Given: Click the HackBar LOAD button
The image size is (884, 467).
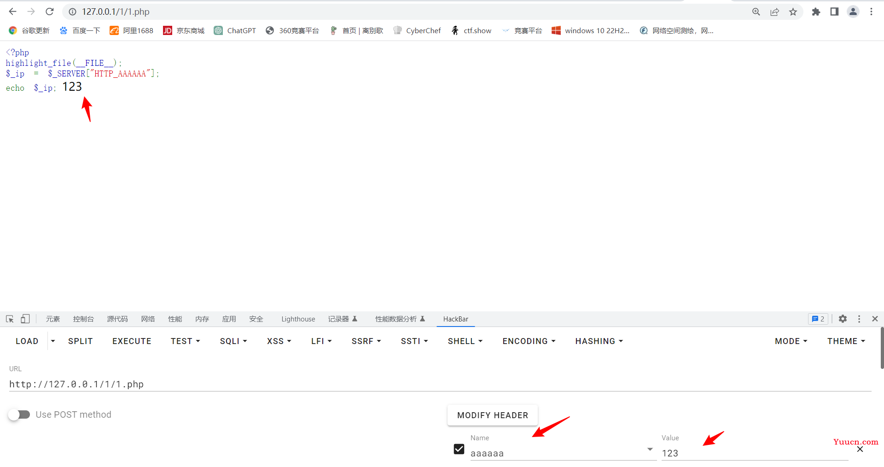Looking at the screenshot, I should tap(27, 341).
